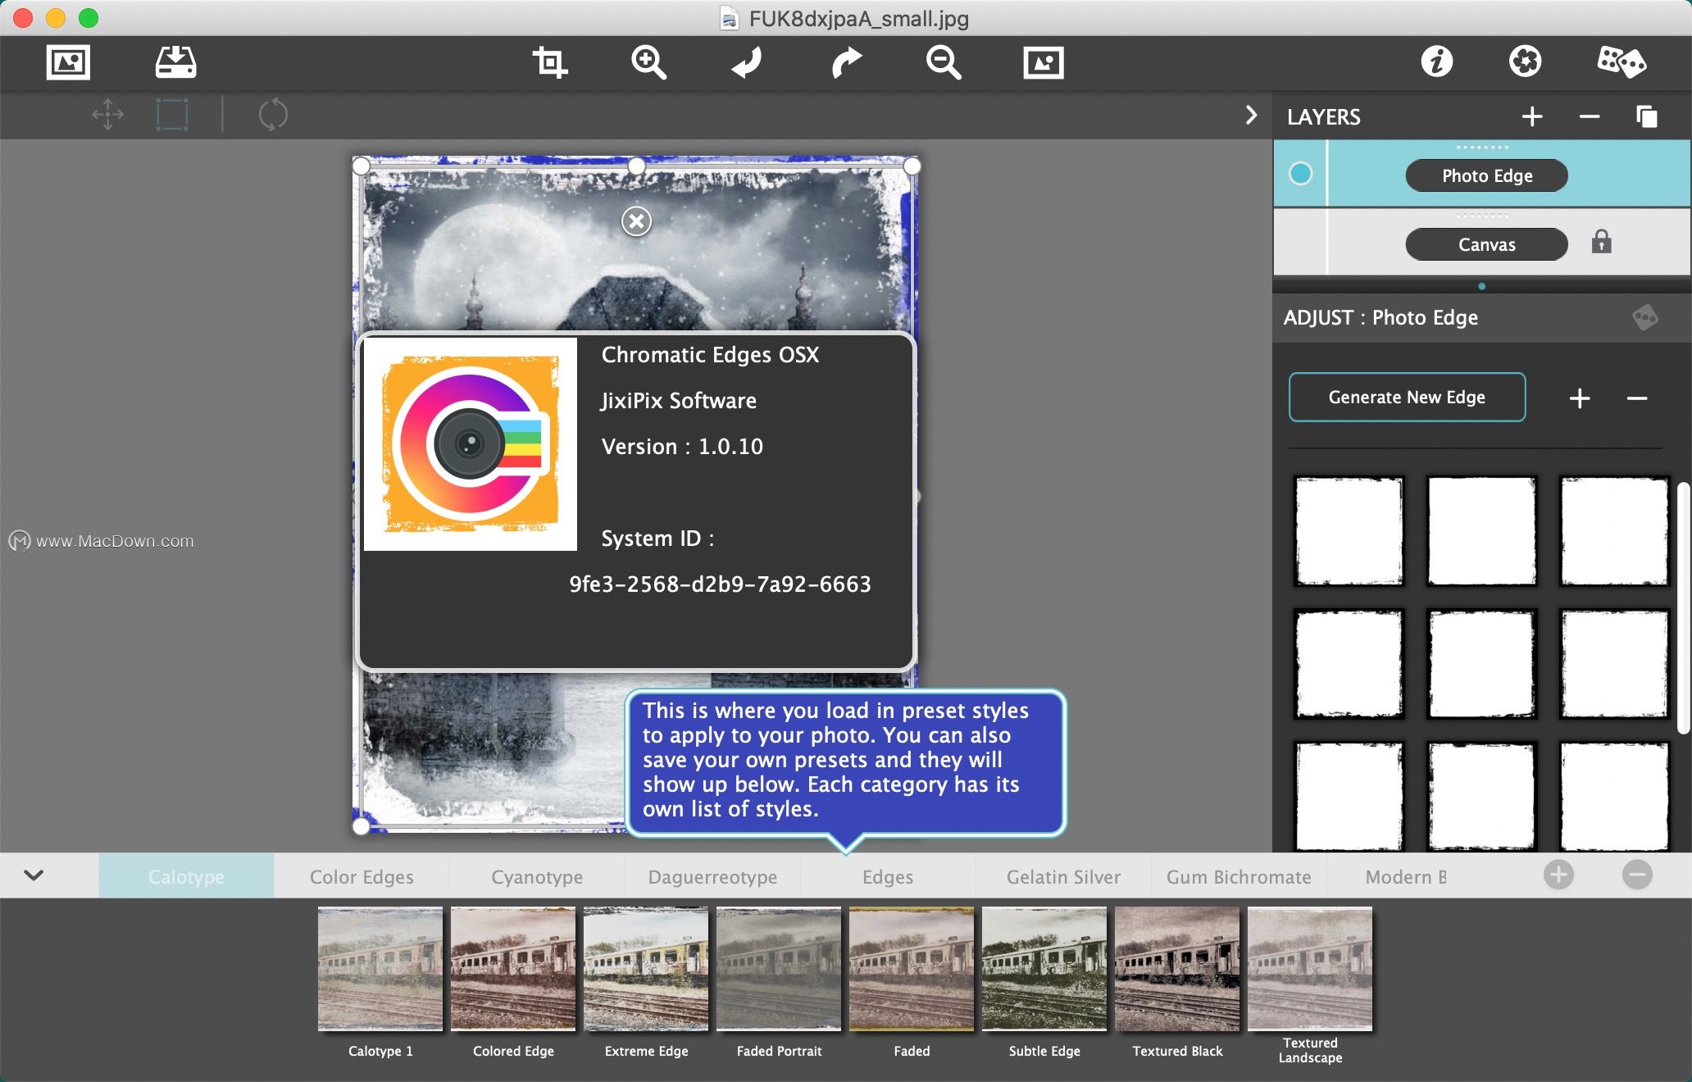Screen dimensions: 1692x1082
Task: Close the about dialog with X button
Action: click(636, 220)
